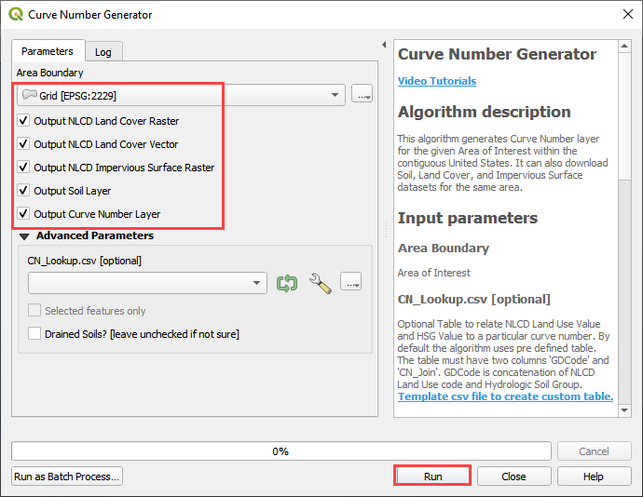Switch to the Log tab
643x497 pixels.
[103, 52]
